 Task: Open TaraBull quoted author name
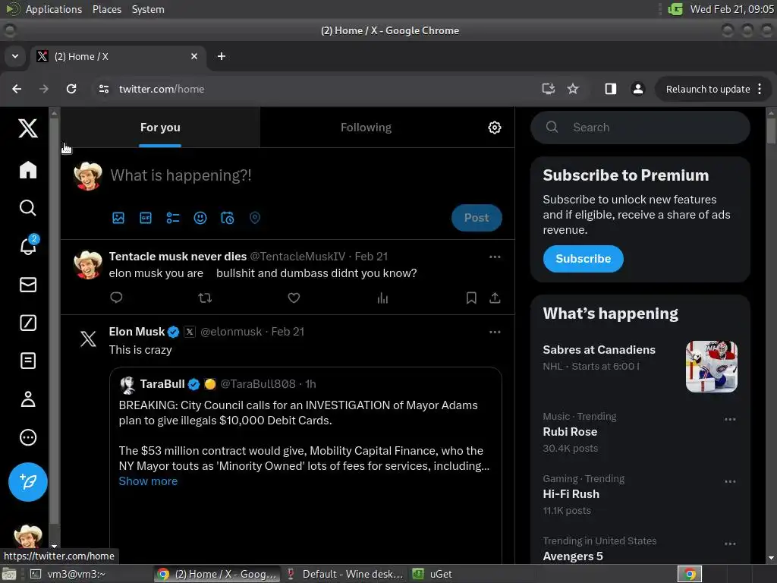coord(162,383)
